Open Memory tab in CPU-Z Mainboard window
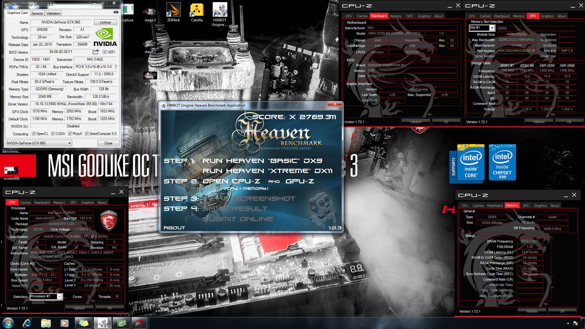 (396, 16)
